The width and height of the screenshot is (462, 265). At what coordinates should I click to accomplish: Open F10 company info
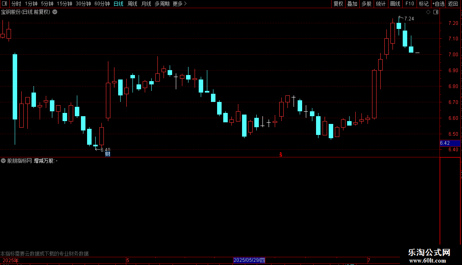pos(410,4)
